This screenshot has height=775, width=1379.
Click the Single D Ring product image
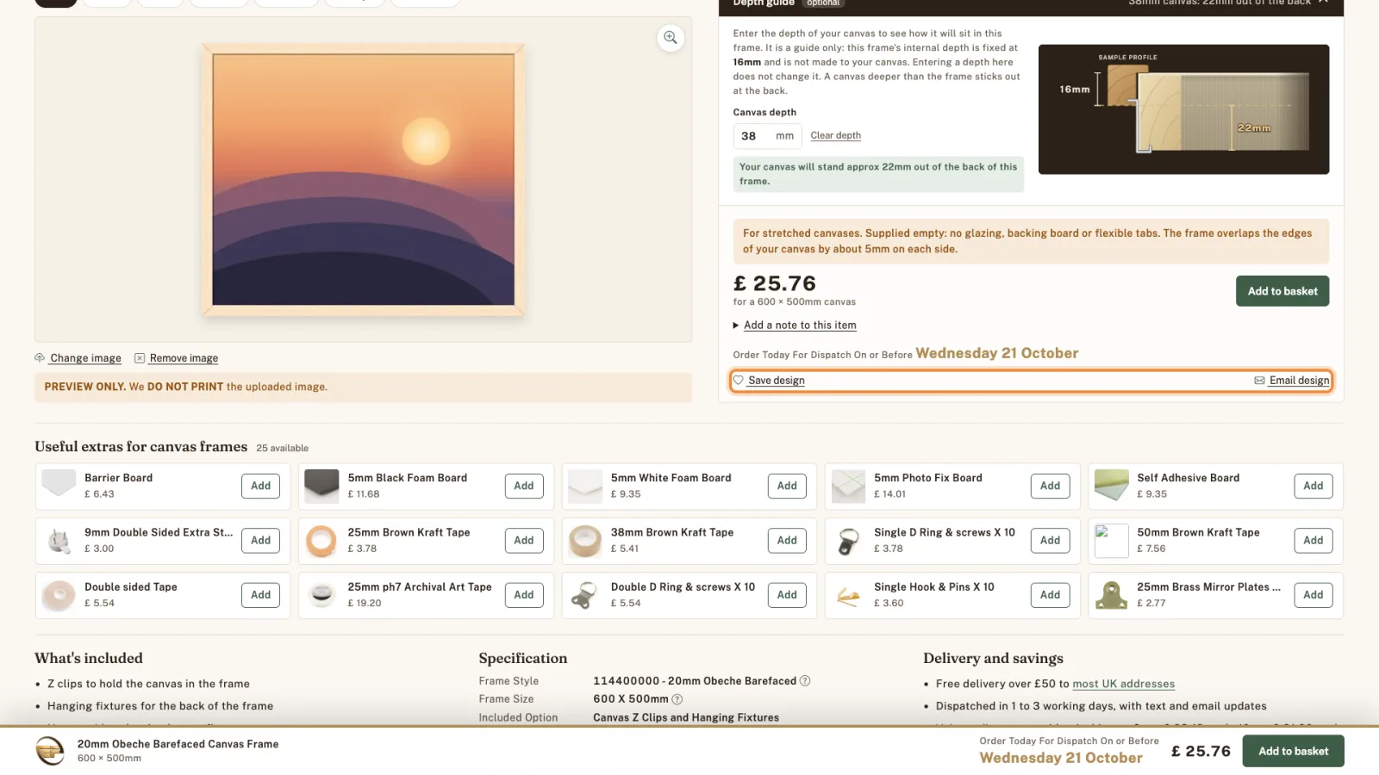point(848,540)
